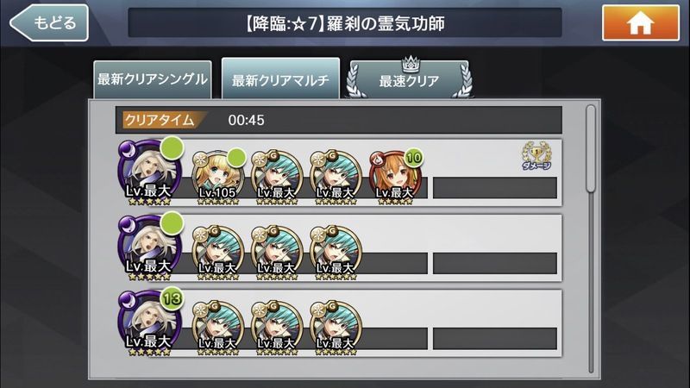Select second row's last teal-haired character
The height and width of the screenshot is (388, 690).
pos(336,253)
